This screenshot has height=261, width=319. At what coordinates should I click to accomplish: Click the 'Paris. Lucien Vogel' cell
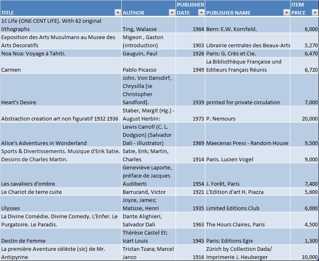[x=248, y=155]
